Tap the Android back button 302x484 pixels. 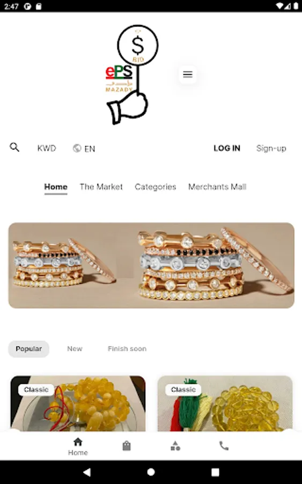tap(87, 472)
